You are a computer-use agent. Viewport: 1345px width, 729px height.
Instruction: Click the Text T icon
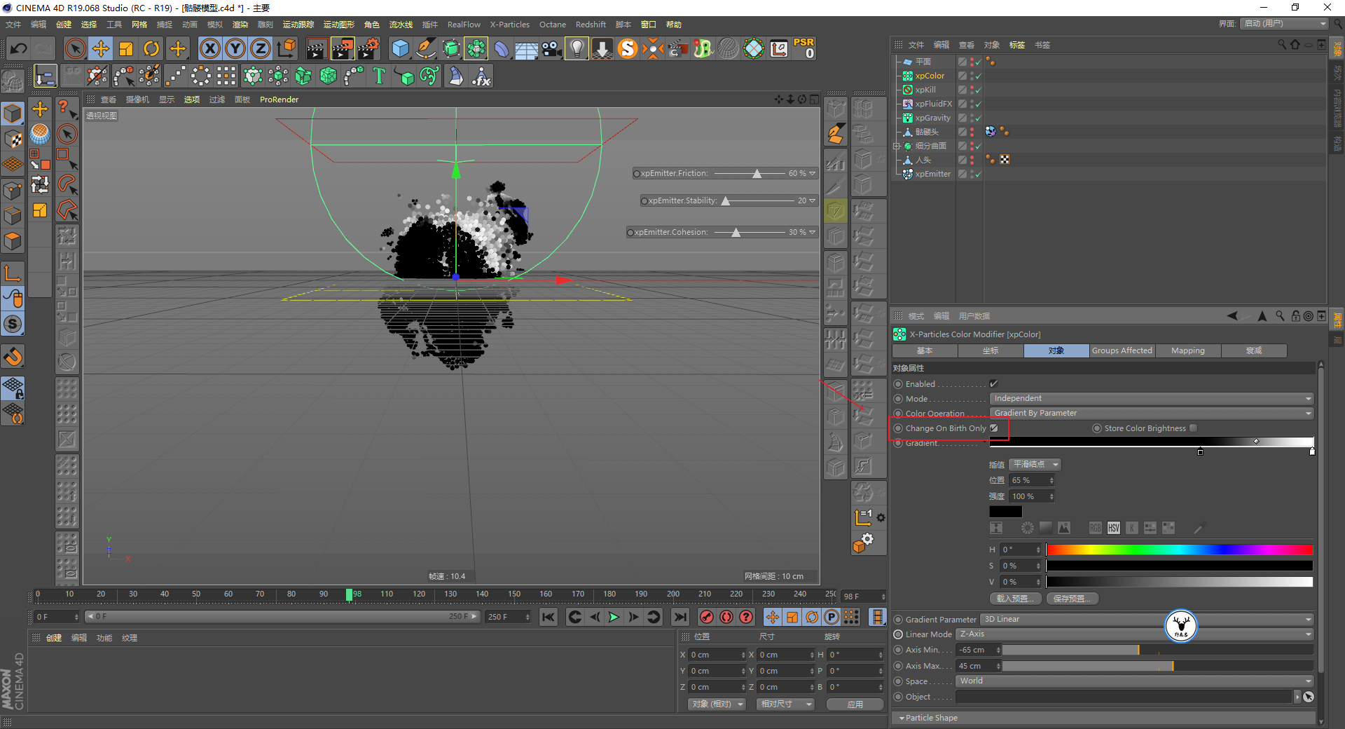tap(379, 76)
